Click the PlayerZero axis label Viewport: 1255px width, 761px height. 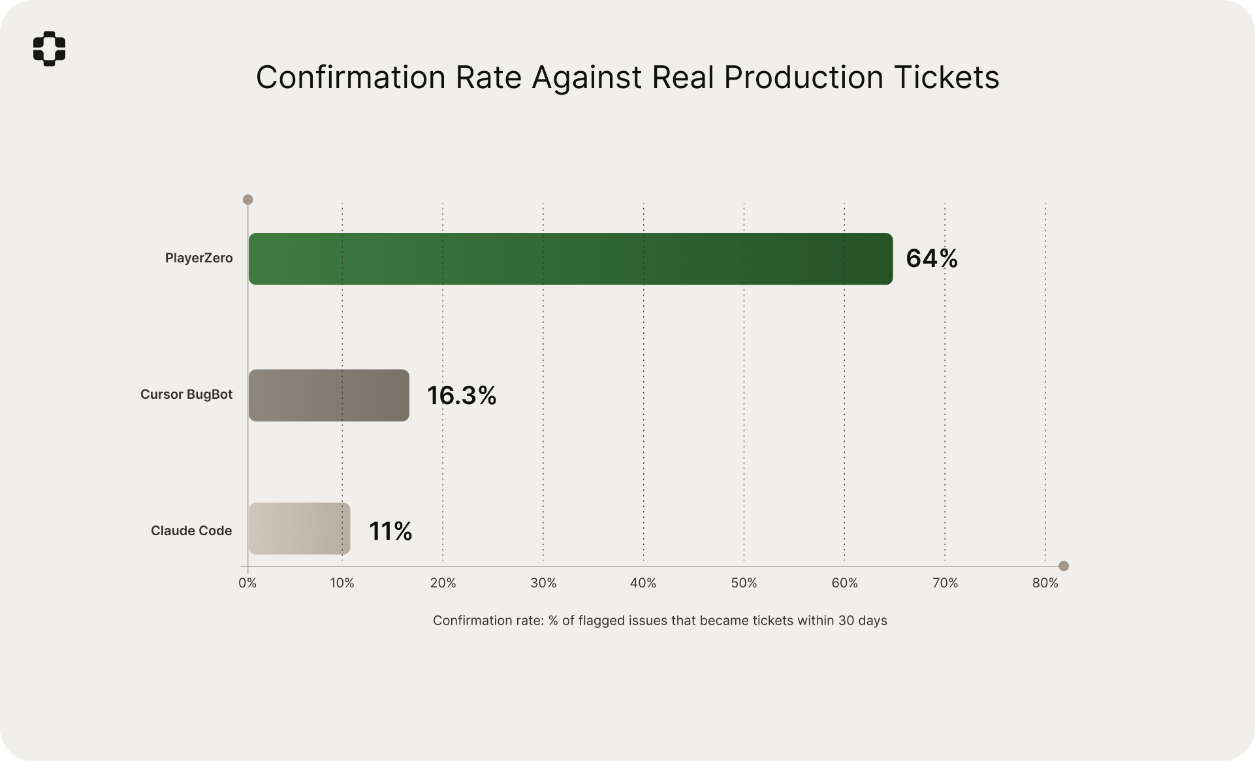[x=199, y=258]
